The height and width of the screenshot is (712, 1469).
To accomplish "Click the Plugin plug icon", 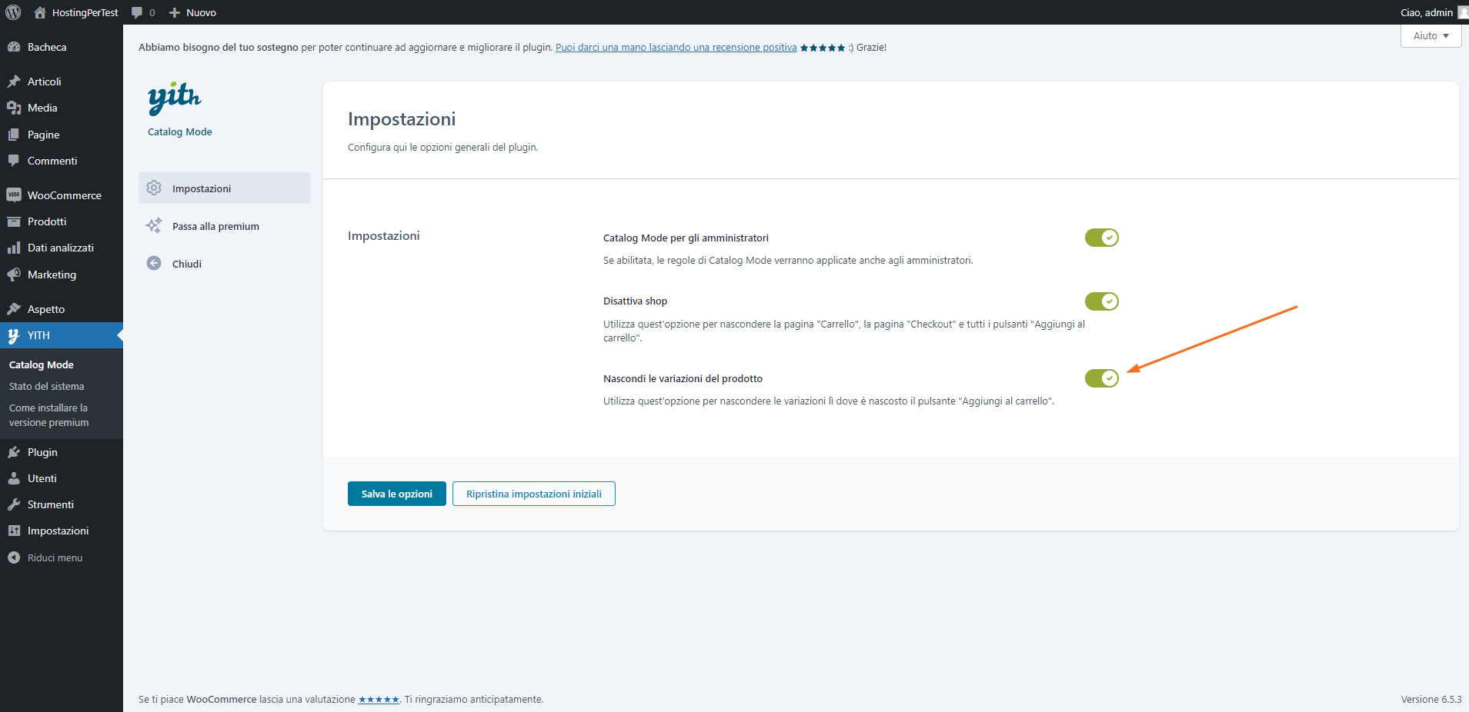I will [x=14, y=452].
